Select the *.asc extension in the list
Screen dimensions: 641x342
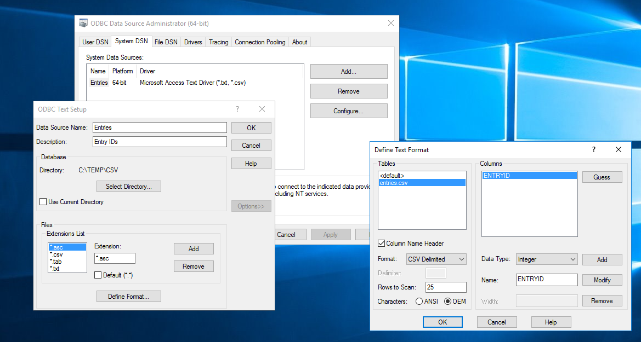tap(67, 247)
